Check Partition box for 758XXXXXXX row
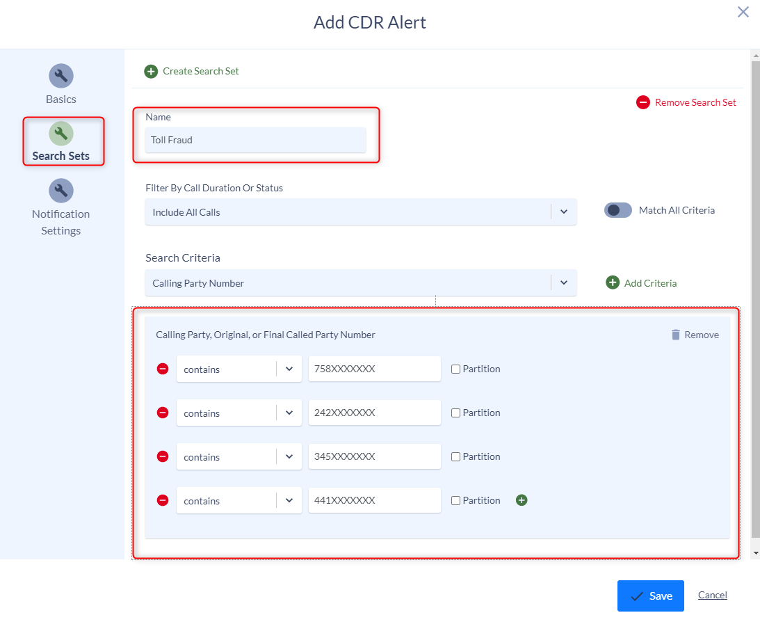The height and width of the screenshot is (622, 760). tap(455, 369)
